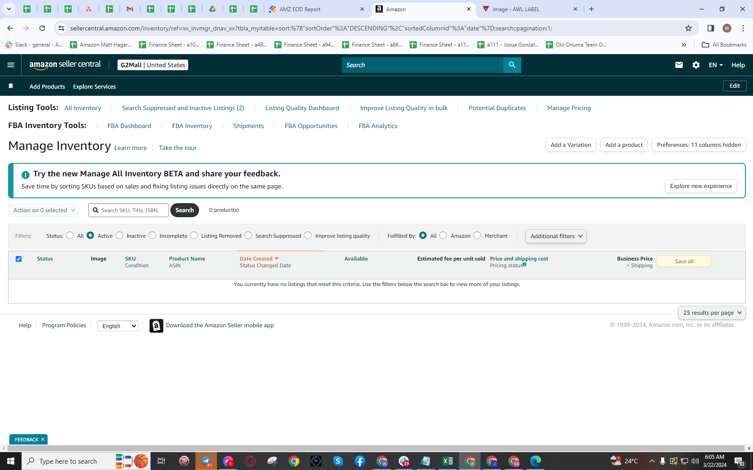Open the messages envelope icon
Screen dimensions: 753x470
click(x=679, y=65)
